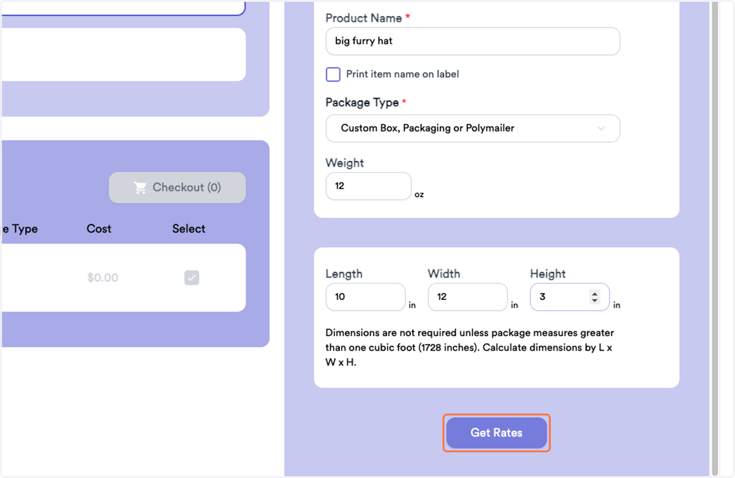This screenshot has width=735, height=478.
Task: Click the Height label
Action: click(548, 274)
